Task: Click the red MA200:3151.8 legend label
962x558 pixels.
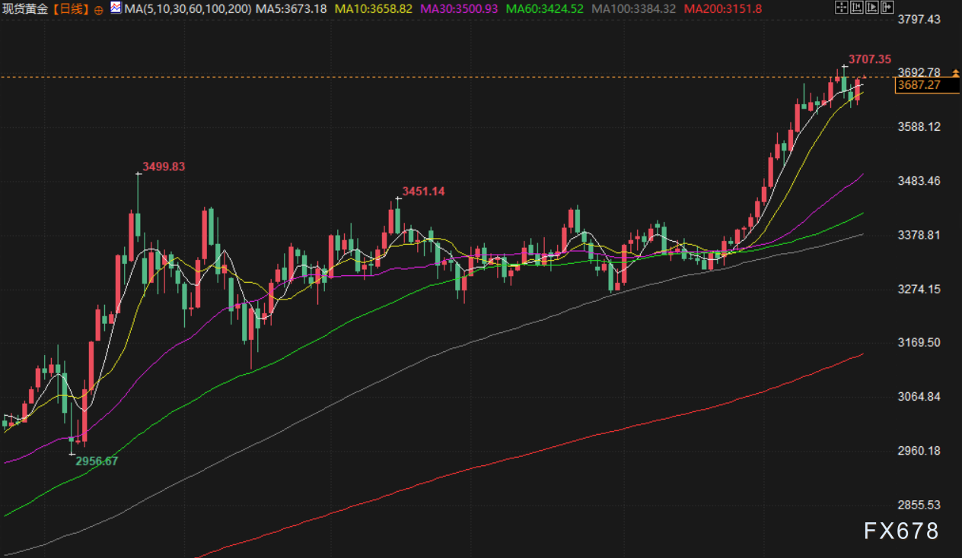Action: (723, 9)
